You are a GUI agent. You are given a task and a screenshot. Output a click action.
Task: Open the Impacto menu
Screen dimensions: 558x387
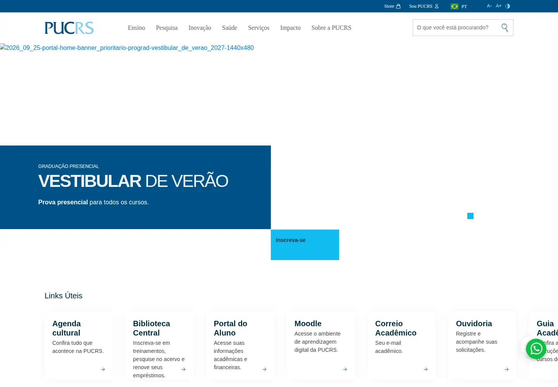290,28
